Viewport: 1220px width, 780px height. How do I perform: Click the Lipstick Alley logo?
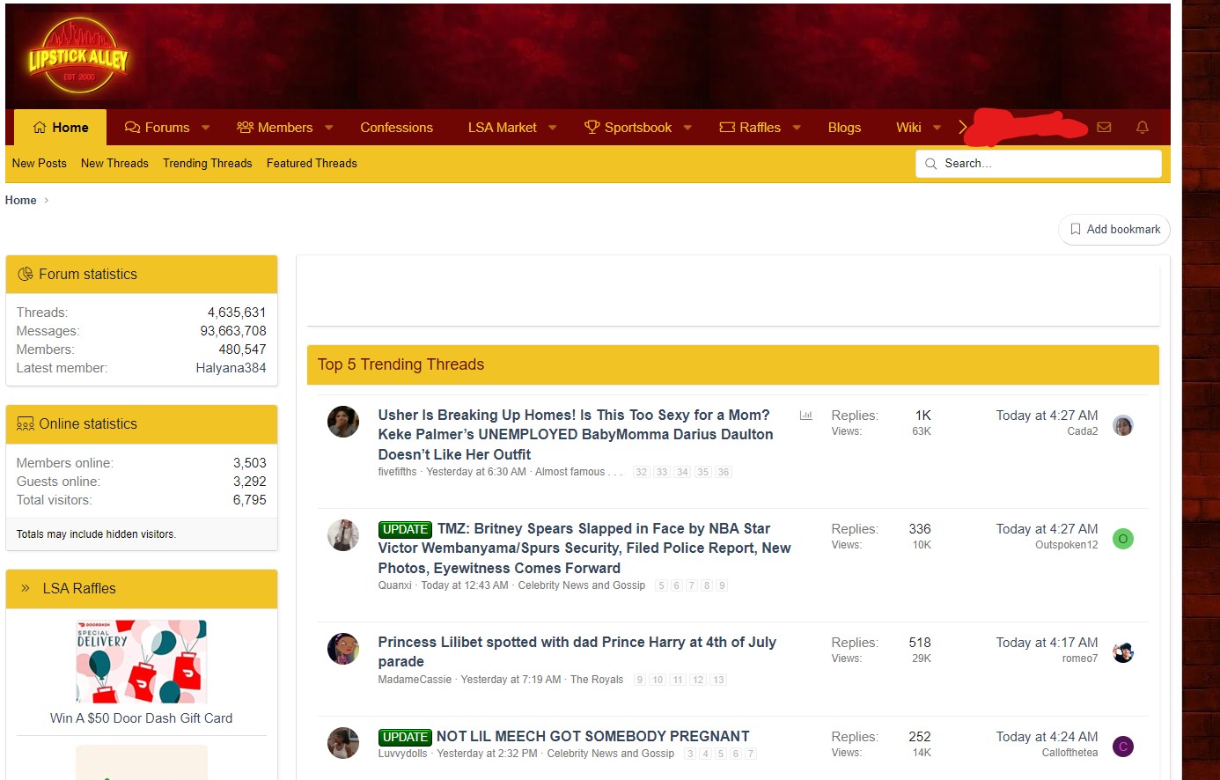tap(78, 57)
